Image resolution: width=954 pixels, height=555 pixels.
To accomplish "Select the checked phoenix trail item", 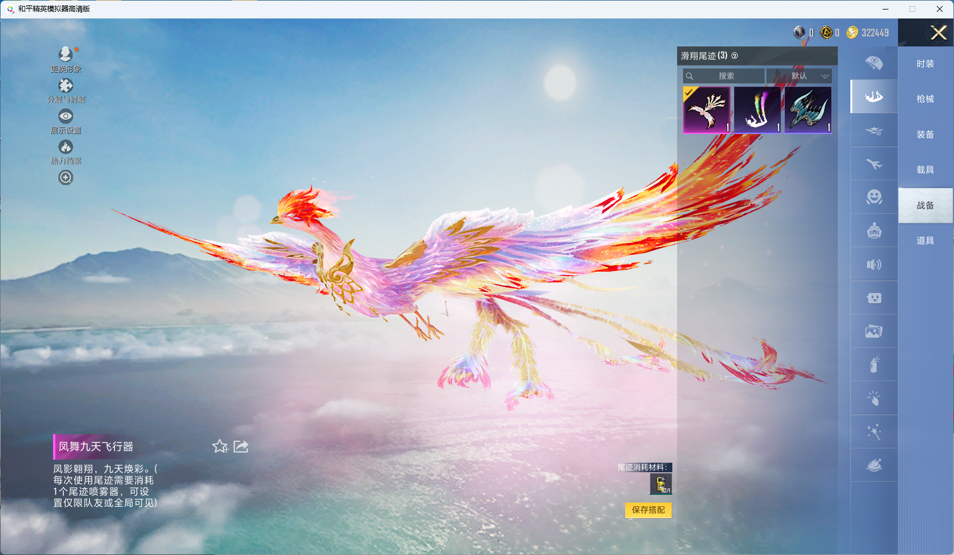I will (706, 110).
